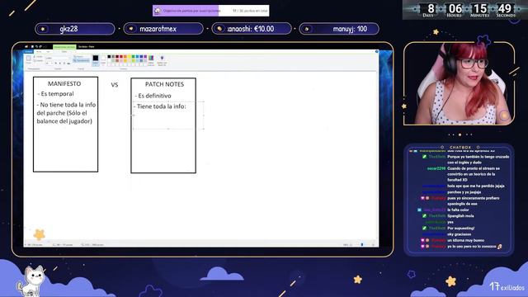Image resolution: width=528 pixels, height=297 pixels.
Task: Click the 'manuyj: 100' pill in overlay
Action: (x=339, y=29)
